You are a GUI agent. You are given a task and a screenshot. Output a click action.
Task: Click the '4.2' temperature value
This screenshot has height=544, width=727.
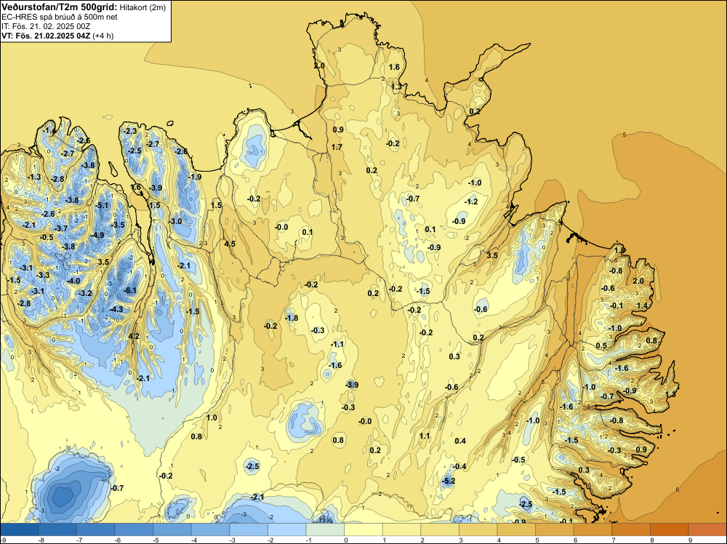(134, 336)
